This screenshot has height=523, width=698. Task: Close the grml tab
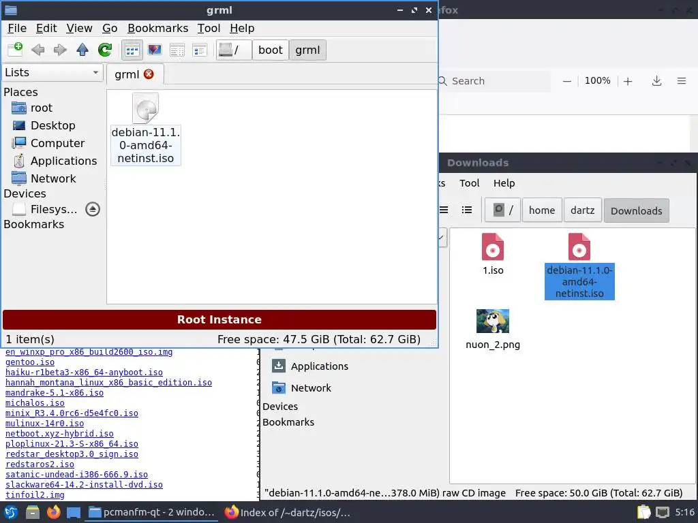[149, 74]
